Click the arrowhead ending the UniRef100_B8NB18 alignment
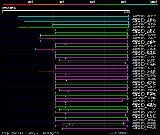Image resolution: width=160 pixels, height=135 pixels. pos(128,52)
